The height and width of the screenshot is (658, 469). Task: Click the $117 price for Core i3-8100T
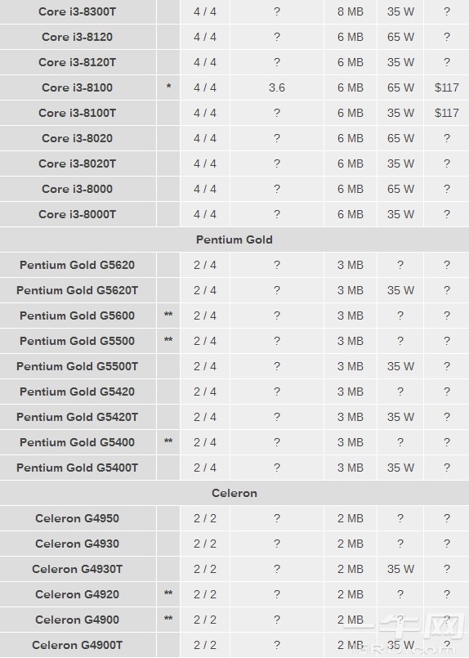[x=447, y=113]
